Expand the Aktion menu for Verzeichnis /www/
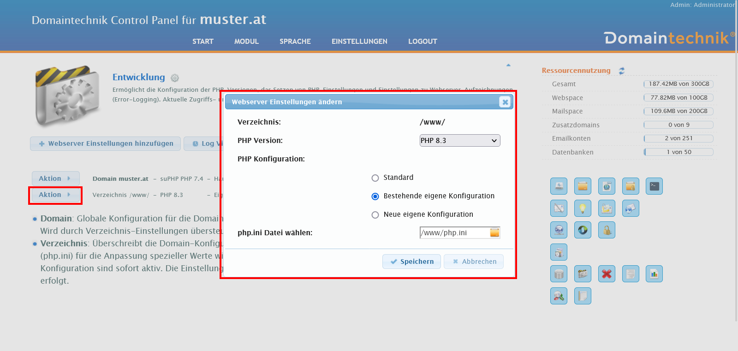 pyautogui.click(x=55, y=195)
